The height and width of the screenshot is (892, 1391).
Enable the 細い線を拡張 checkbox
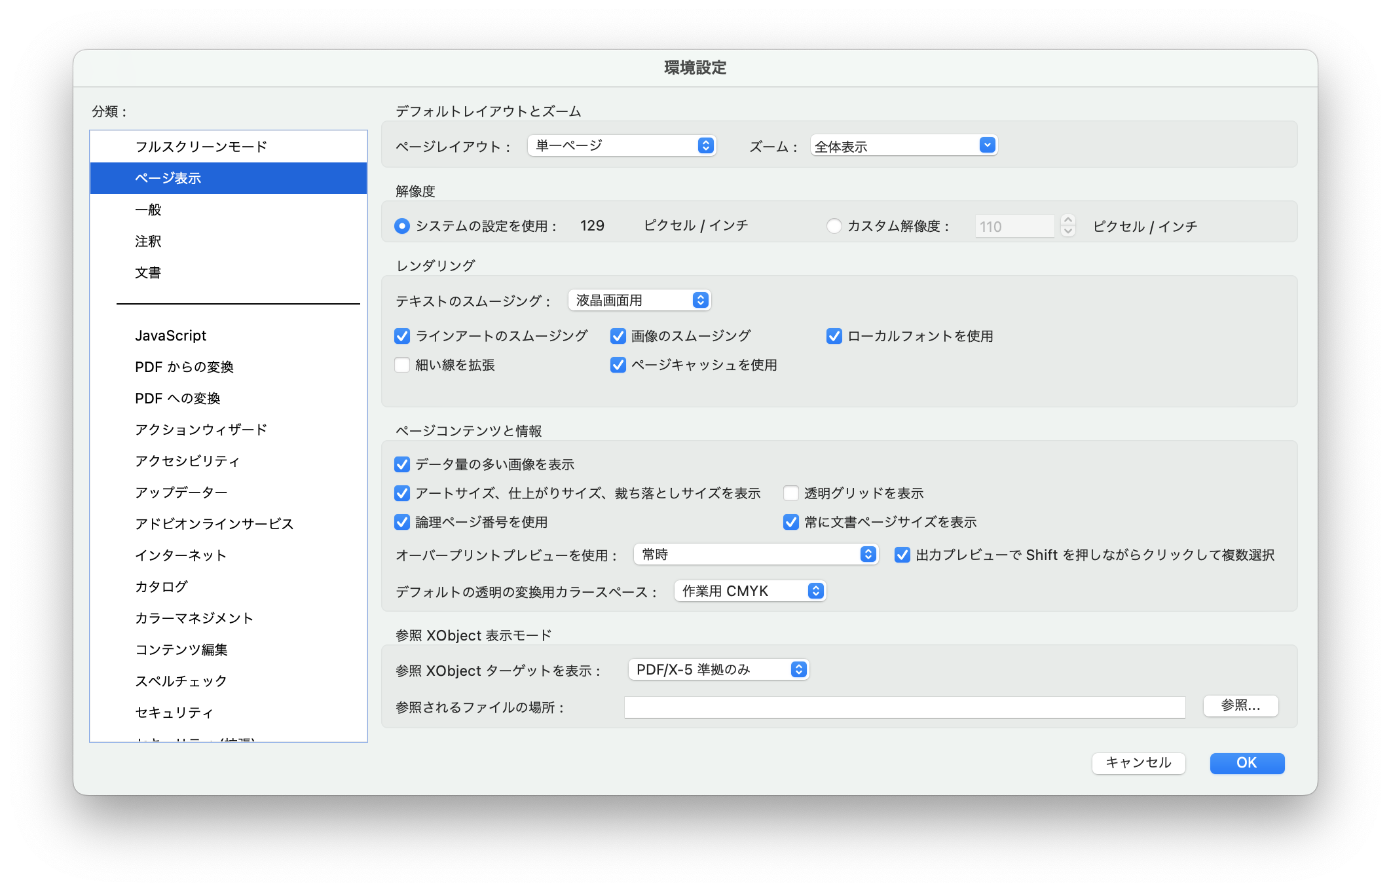click(402, 365)
